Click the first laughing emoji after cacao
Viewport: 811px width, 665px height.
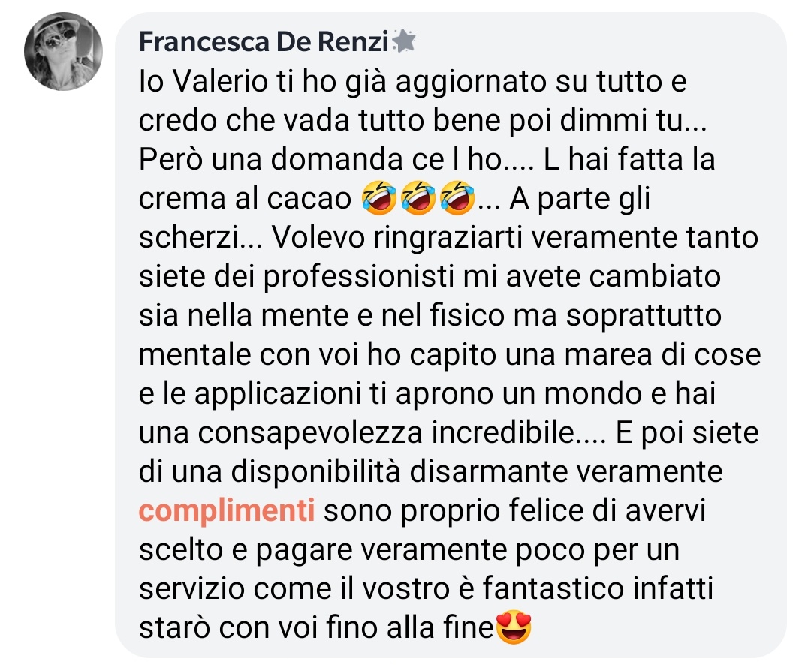coord(380,198)
